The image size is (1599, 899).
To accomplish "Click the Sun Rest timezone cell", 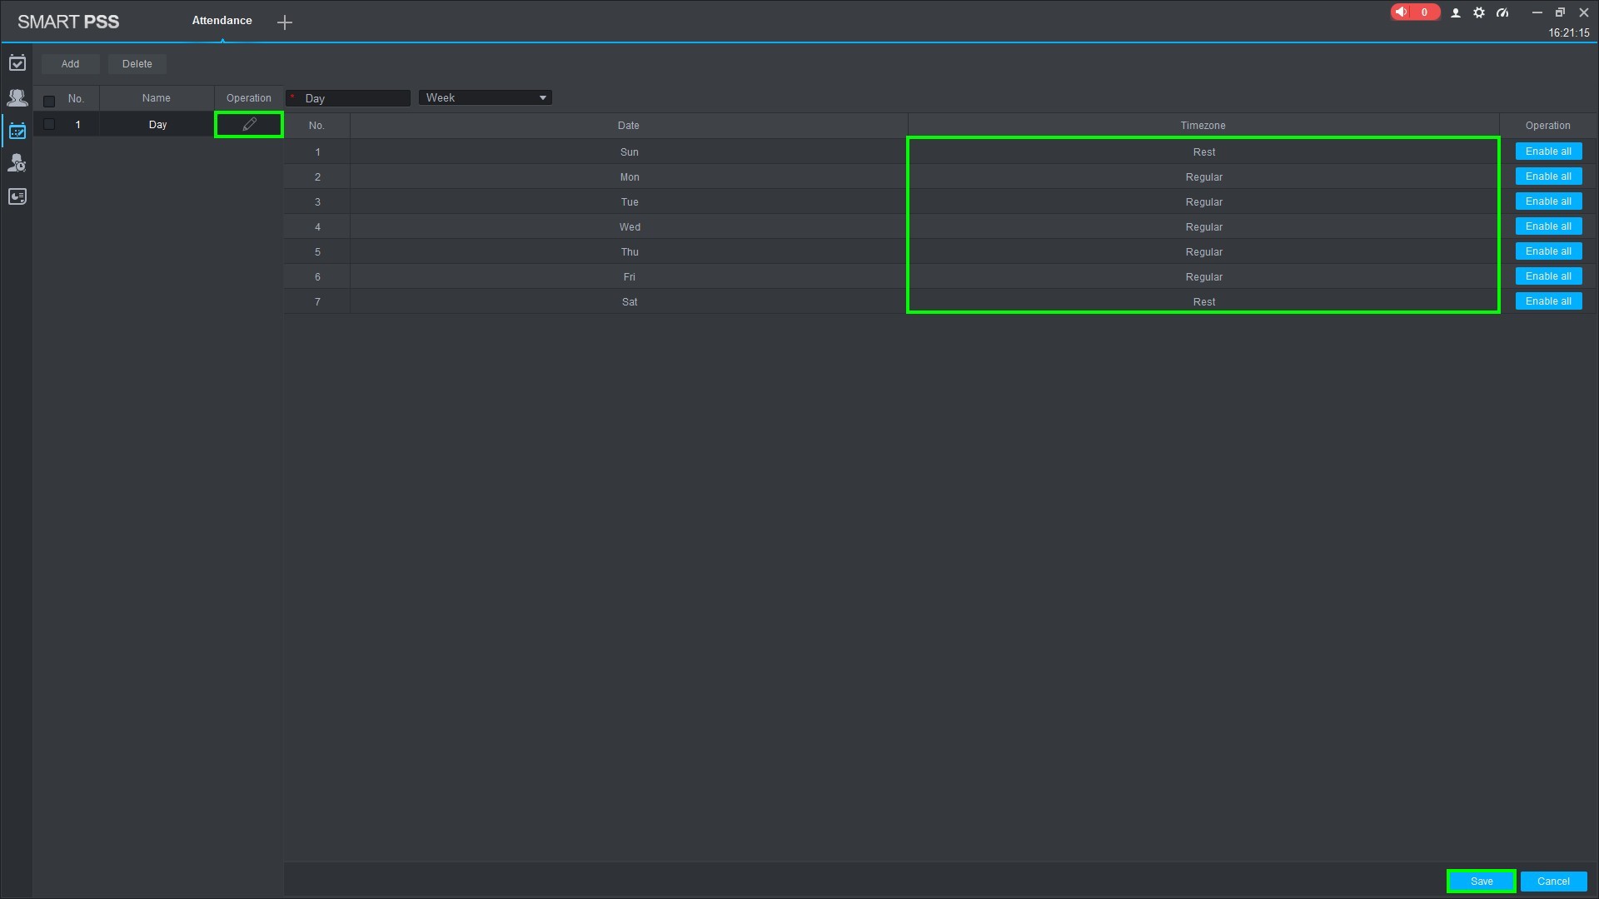I will coord(1203,151).
